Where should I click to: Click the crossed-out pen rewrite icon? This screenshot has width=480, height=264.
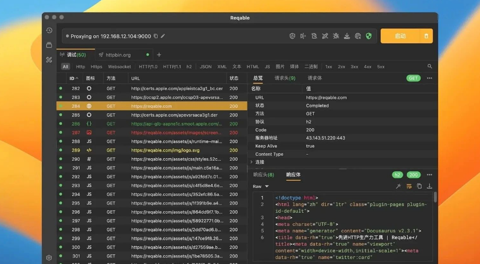[325, 36]
